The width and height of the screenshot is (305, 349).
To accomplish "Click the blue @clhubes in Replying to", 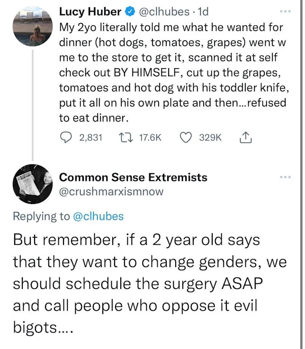I will point(98,216).
